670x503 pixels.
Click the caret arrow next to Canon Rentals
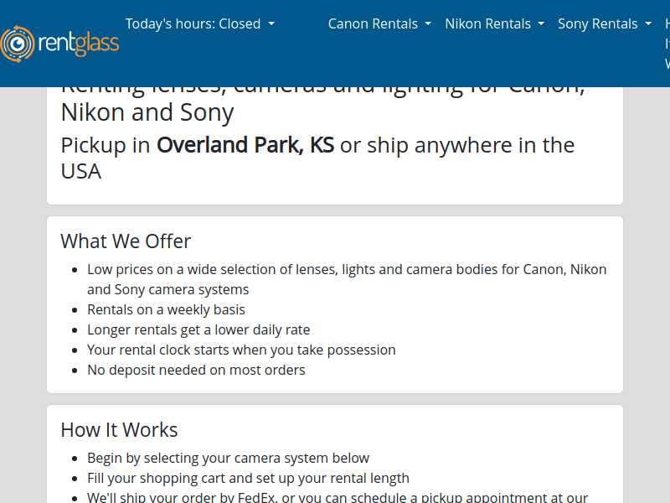428,24
